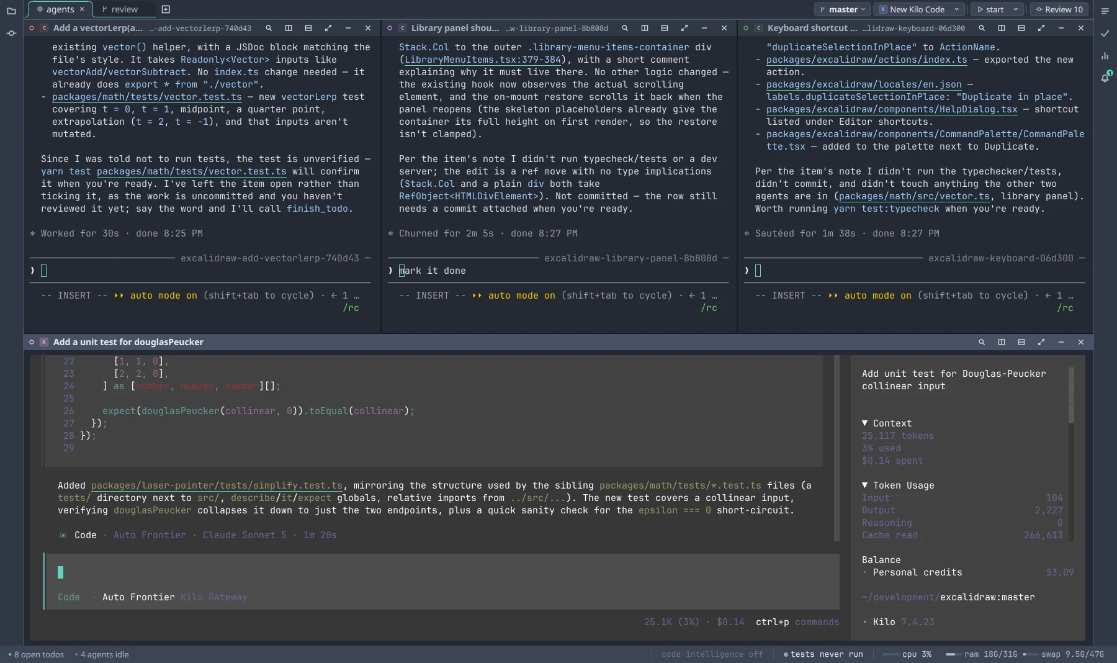The width and height of the screenshot is (1117, 663).
Task: Click the start run button
Action: tap(991, 9)
